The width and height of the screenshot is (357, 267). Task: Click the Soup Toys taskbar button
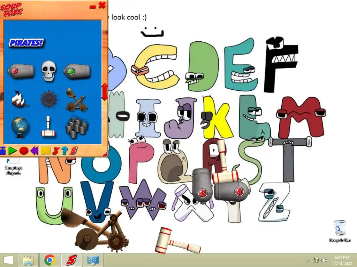71,260
